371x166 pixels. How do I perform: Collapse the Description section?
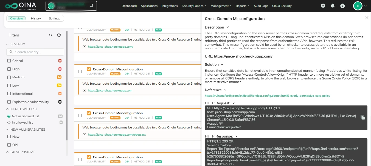point(227,27)
